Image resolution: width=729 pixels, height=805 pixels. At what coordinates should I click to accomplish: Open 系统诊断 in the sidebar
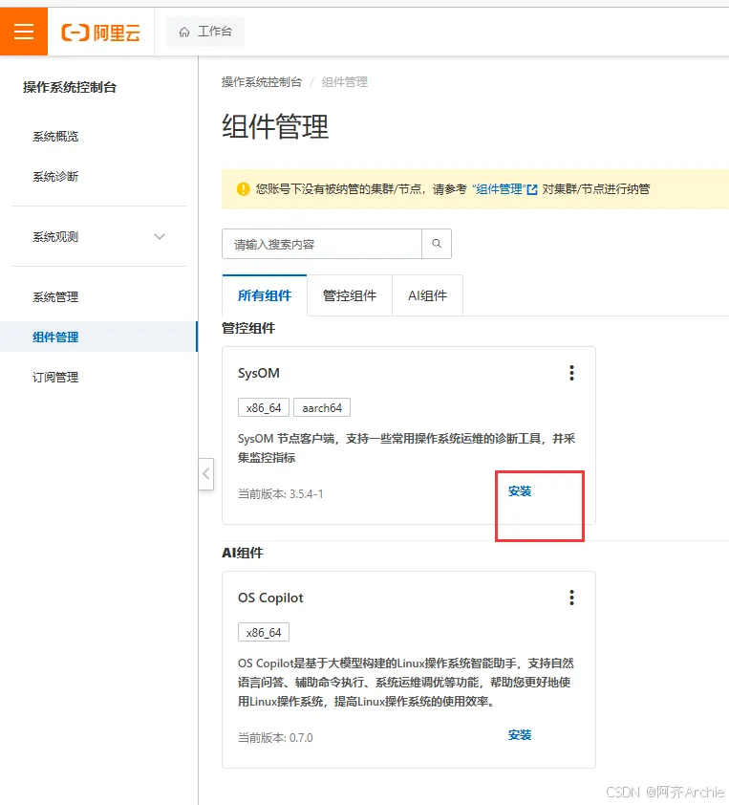[55, 177]
